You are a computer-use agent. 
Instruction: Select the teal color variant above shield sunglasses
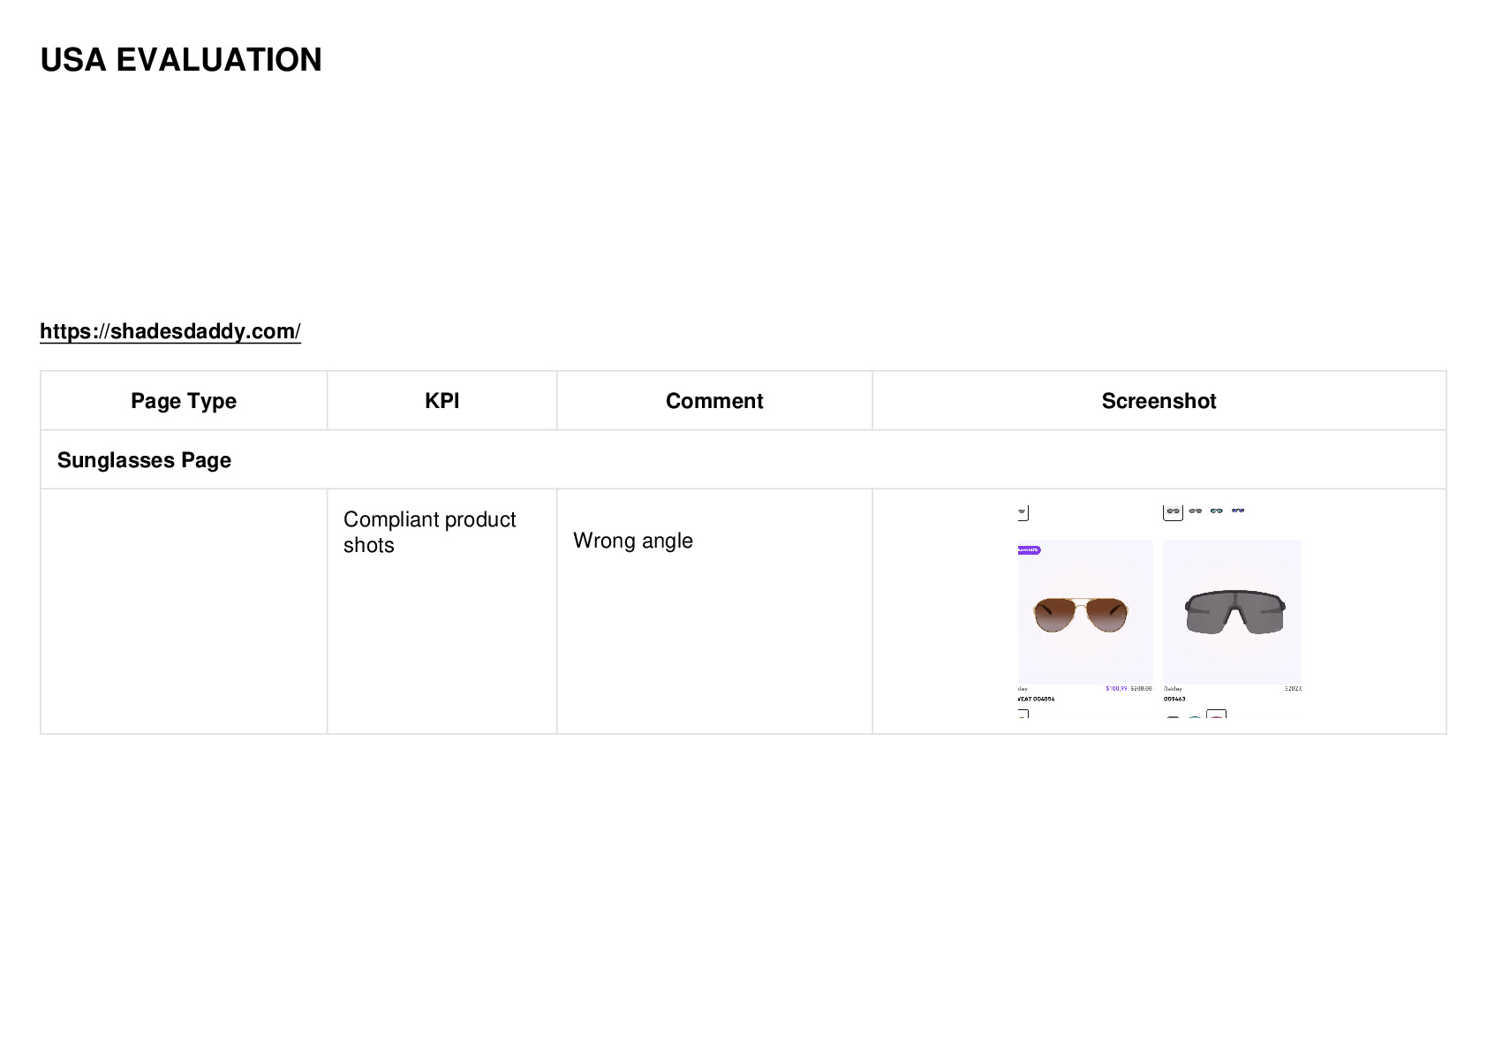1216,511
